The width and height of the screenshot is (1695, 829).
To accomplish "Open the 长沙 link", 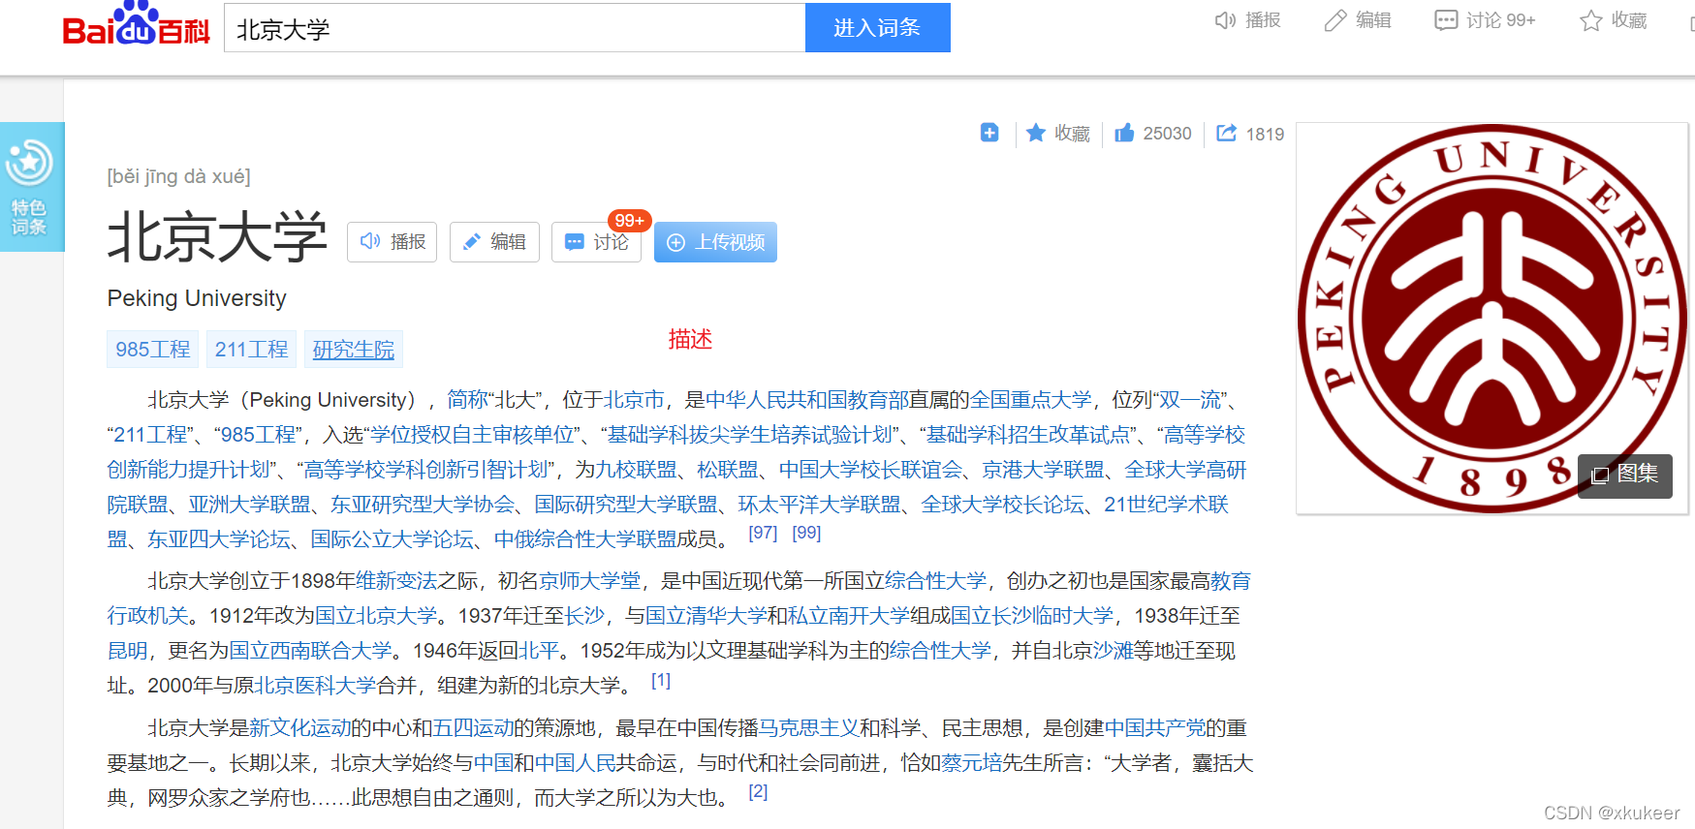I will point(584,616).
